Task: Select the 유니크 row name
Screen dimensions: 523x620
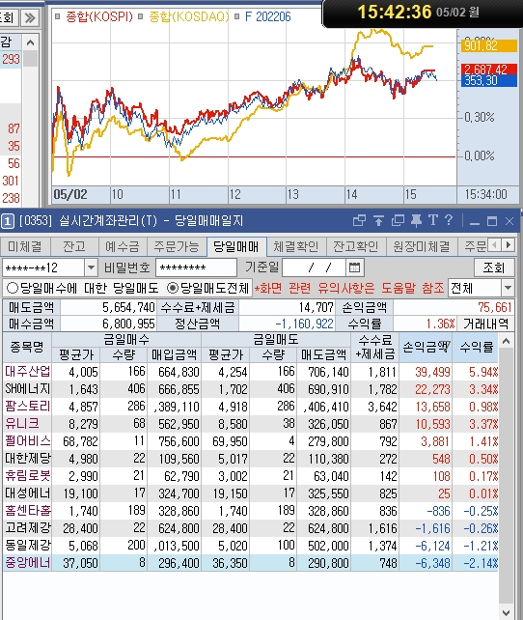Action: coord(22,424)
